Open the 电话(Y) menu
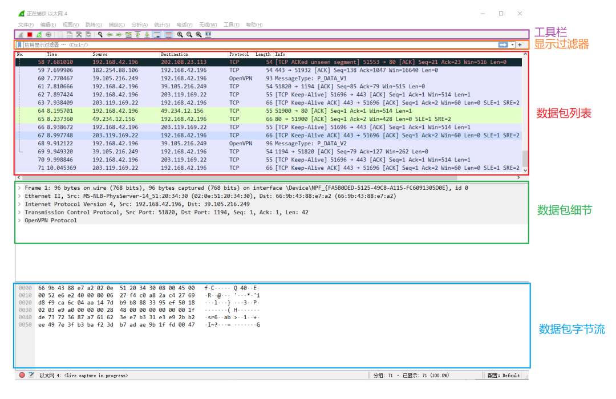 point(184,25)
